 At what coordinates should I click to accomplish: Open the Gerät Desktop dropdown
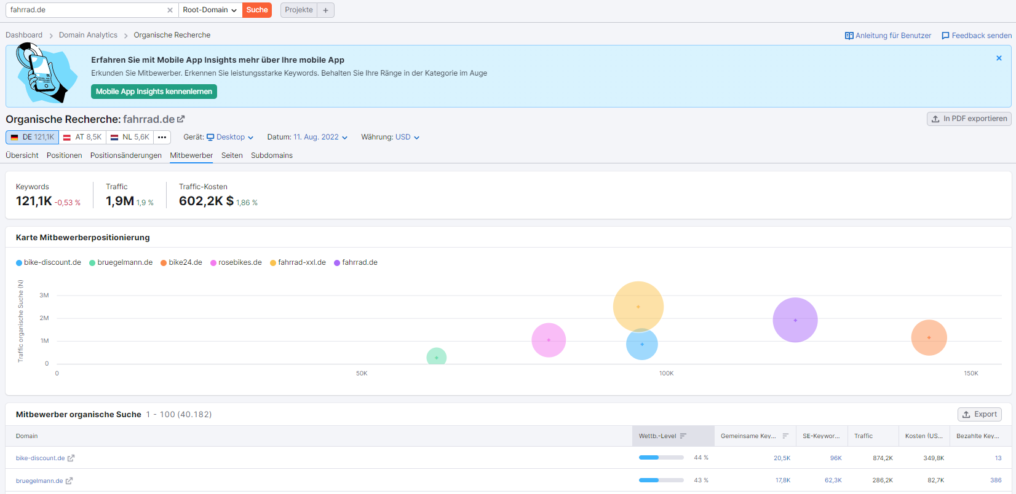(230, 137)
